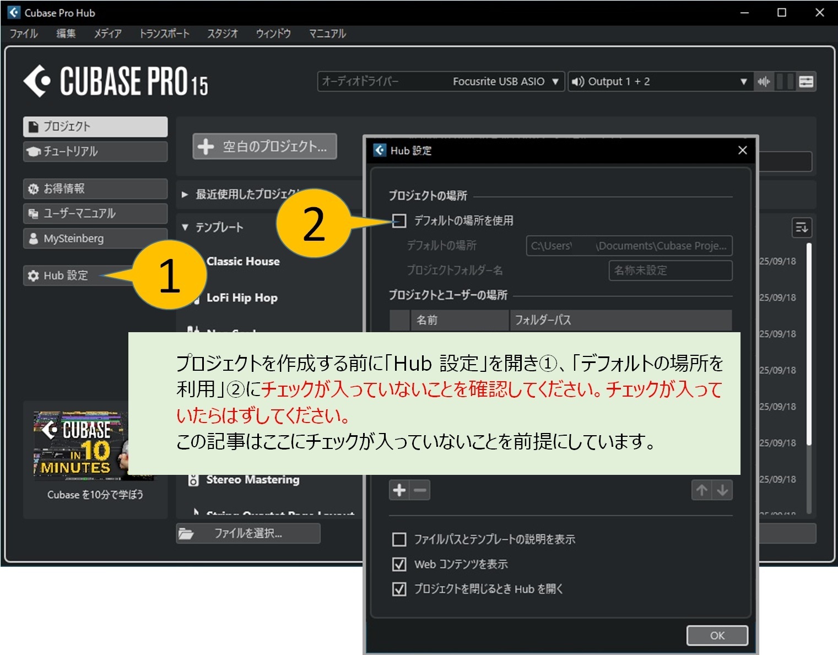
Task: Click the sort order icon above recent projects
Action: 802,228
